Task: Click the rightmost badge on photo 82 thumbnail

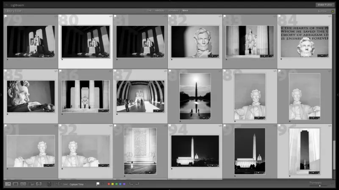Action: click(217, 56)
